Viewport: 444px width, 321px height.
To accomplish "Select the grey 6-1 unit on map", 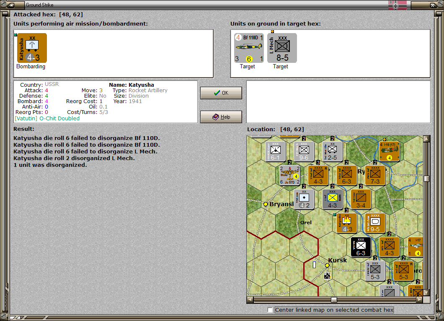I will pyautogui.click(x=275, y=151).
